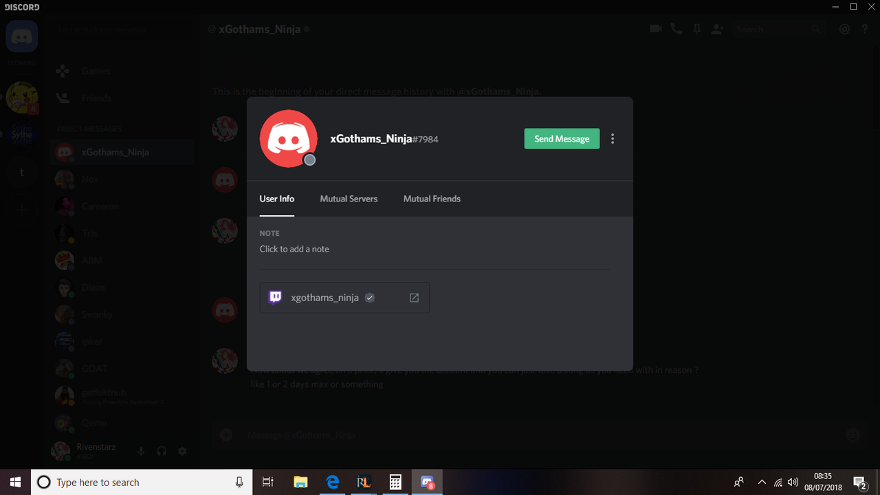Click the Discord home icon in the server bar
Screen dimensions: 880x495
tap(21, 36)
